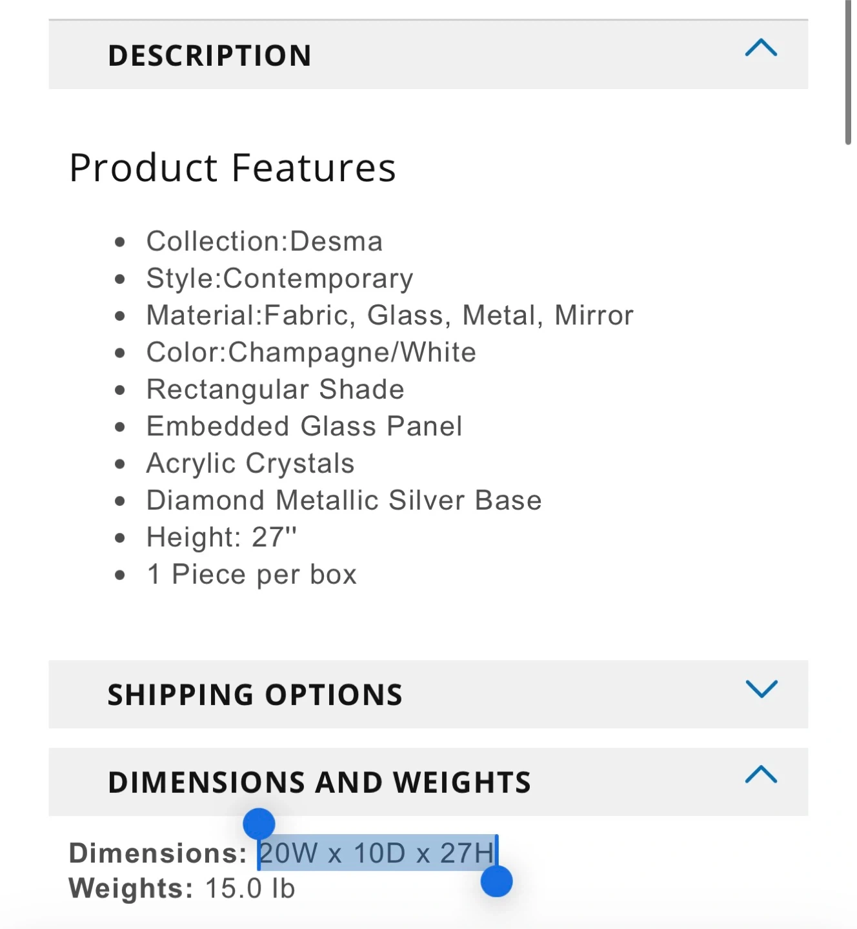Click the Description section's up chevron
Screen dimensions: 857x929
click(x=761, y=48)
